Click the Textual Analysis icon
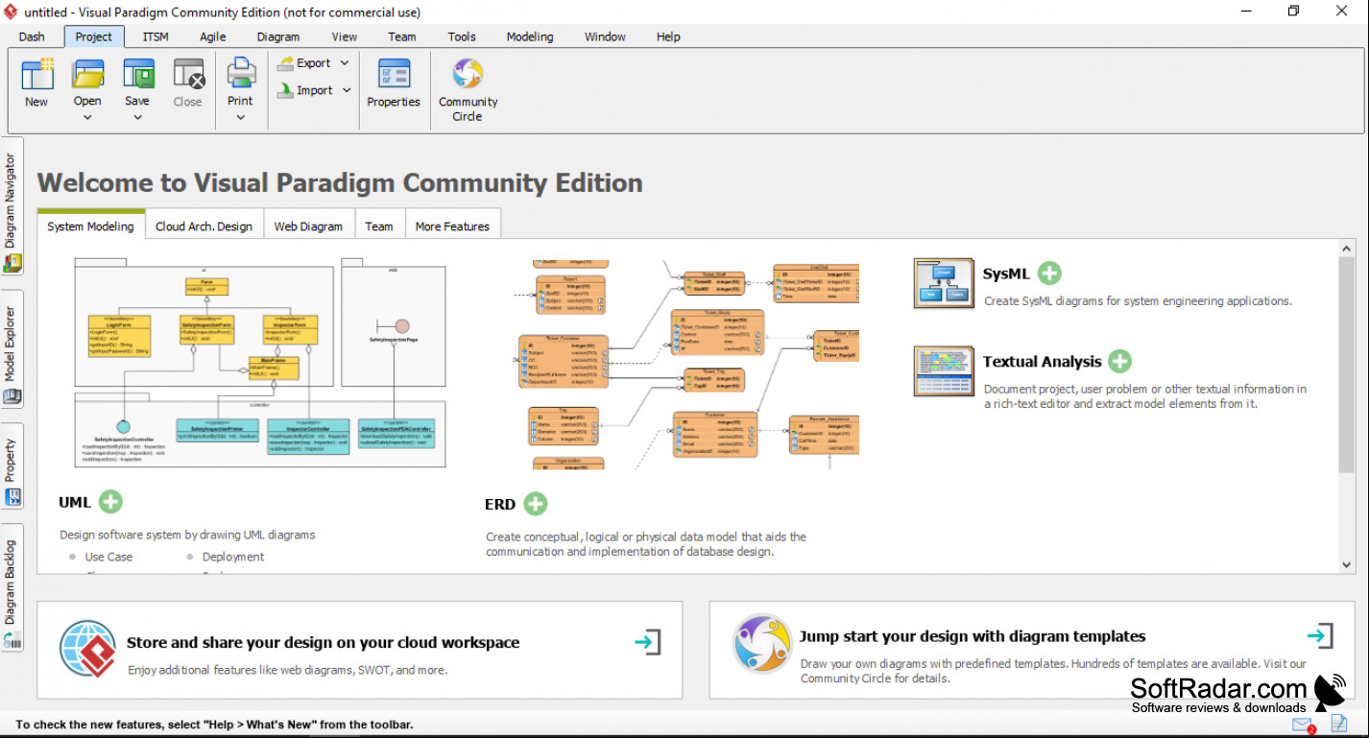 tap(944, 371)
